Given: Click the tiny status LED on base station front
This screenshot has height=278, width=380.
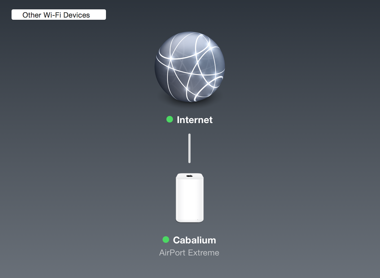Looking at the screenshot, I should [x=198, y=219].
